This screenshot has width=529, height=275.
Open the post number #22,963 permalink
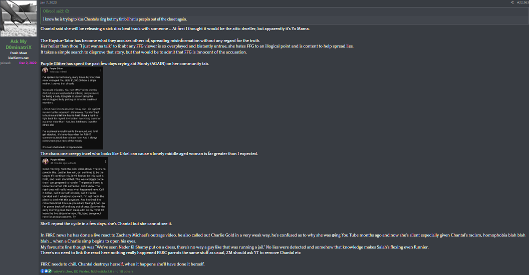click(522, 2)
